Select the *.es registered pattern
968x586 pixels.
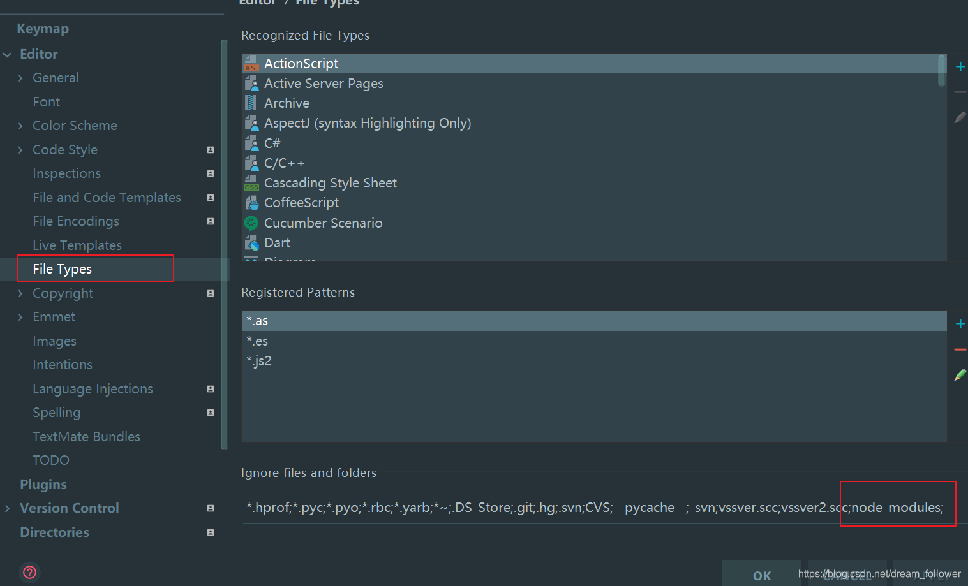tap(594, 341)
